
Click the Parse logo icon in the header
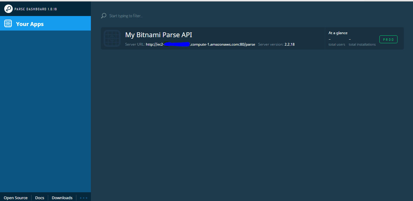coord(8,8)
